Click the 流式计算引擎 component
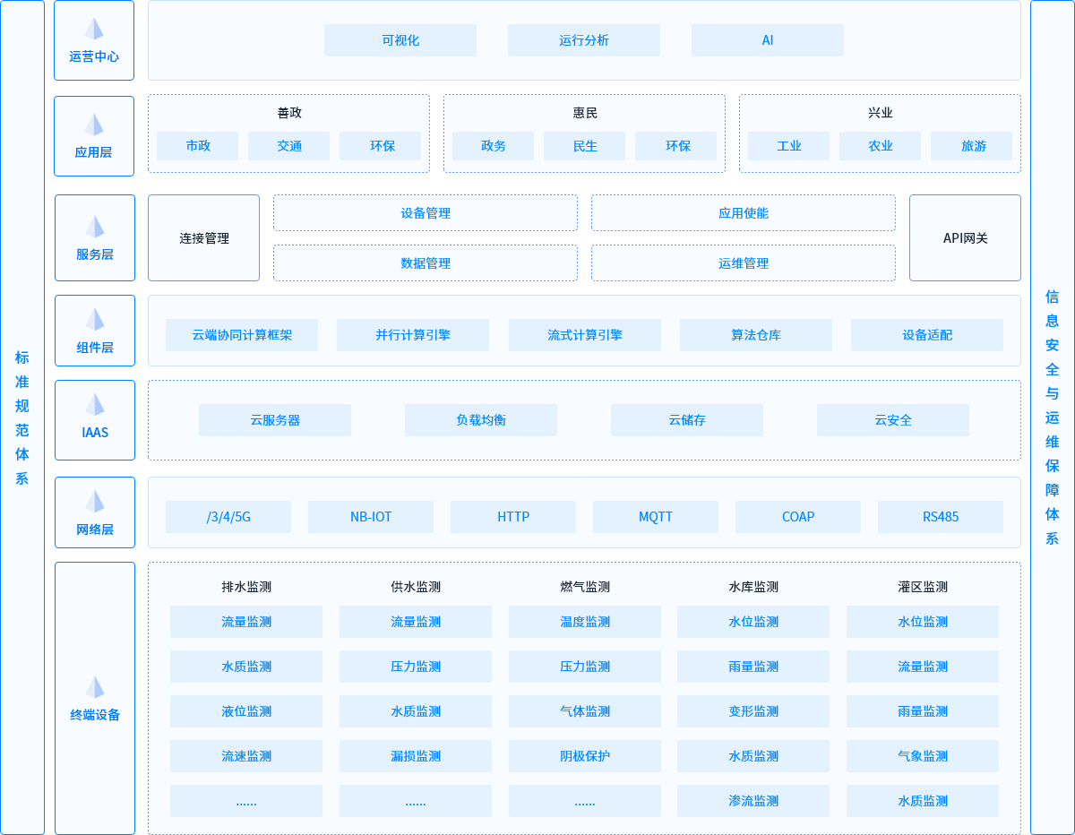1075x835 pixels. click(585, 335)
